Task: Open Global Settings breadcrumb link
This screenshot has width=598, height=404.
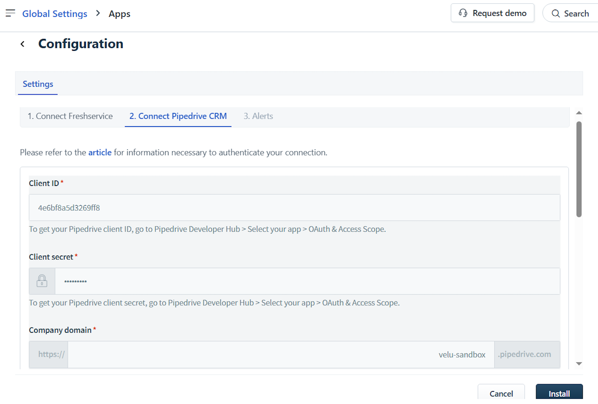Action: [x=55, y=14]
